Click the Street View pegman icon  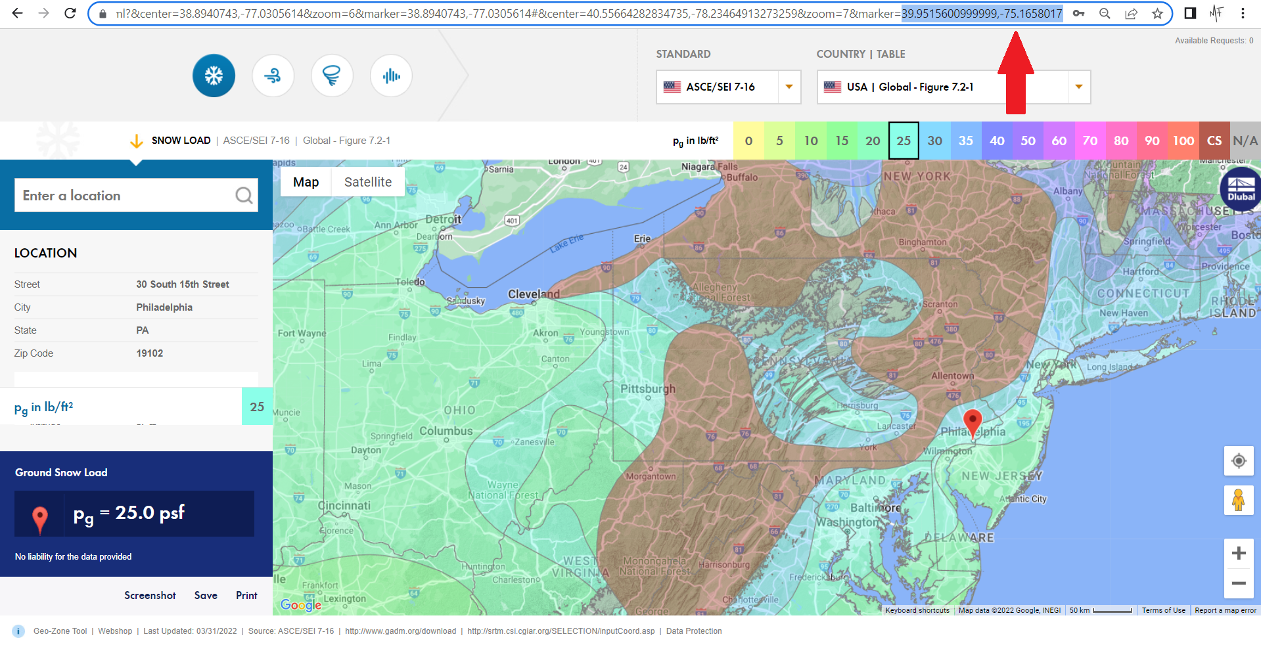coord(1239,500)
